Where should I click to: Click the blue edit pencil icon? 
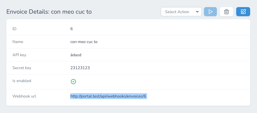pos(243,12)
